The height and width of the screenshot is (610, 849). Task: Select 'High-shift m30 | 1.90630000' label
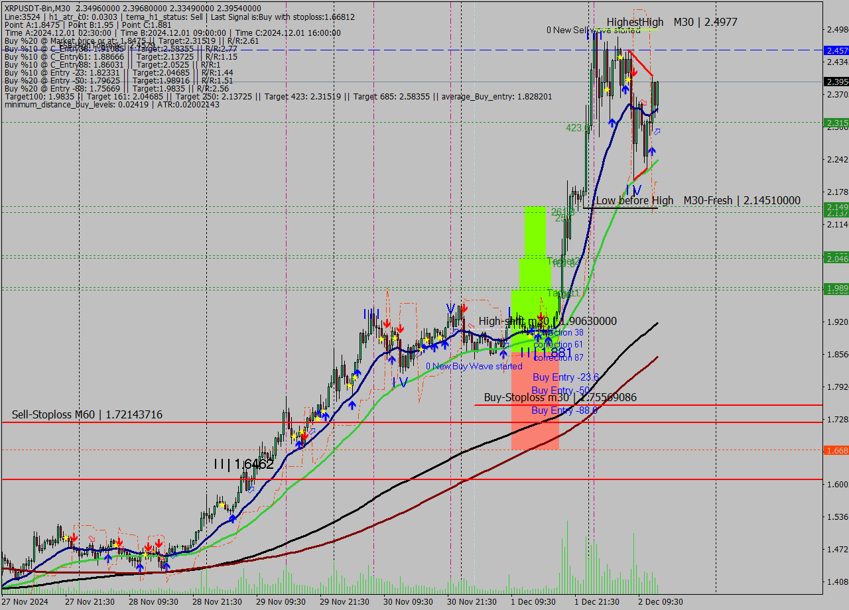[x=547, y=321]
